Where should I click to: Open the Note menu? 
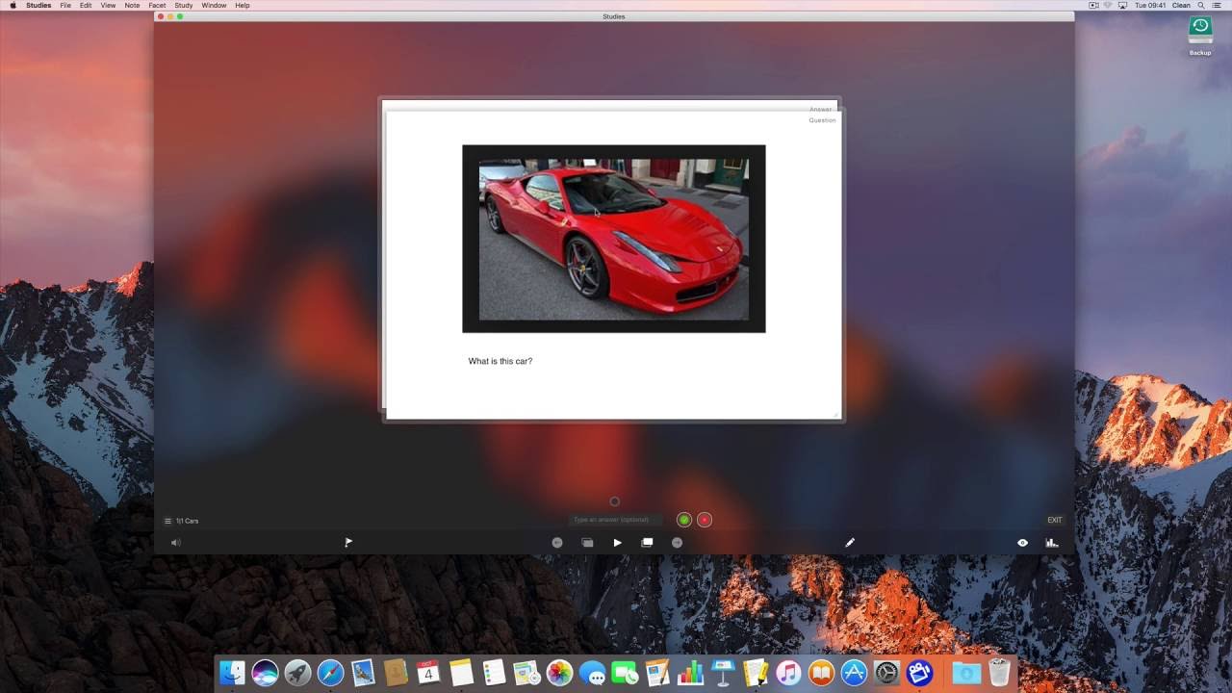click(132, 6)
